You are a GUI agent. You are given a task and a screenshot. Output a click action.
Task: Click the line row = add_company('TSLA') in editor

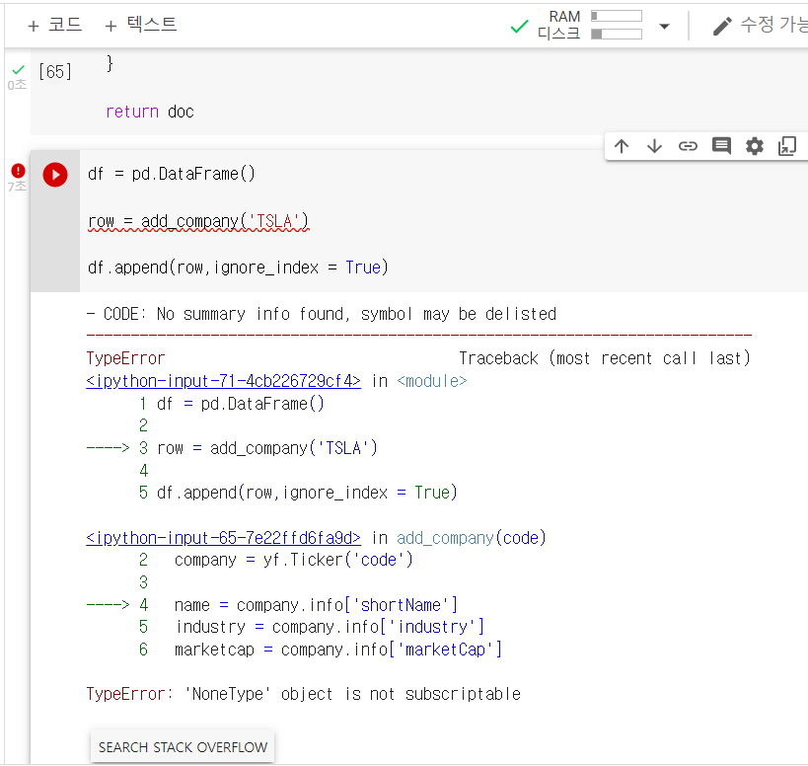(198, 221)
